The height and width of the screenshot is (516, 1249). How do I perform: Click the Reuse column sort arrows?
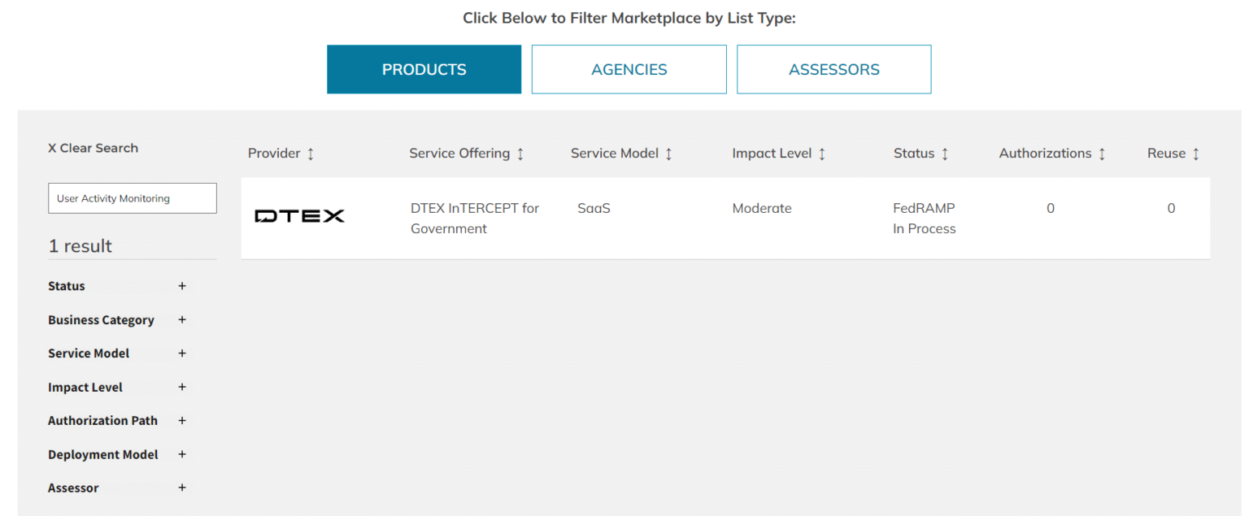click(1196, 154)
